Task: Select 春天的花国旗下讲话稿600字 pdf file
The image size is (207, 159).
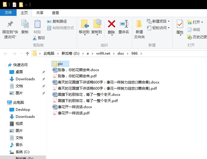Action: click(105, 88)
